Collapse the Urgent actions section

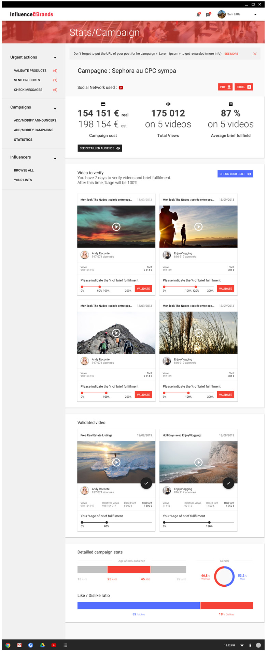[x=55, y=58]
